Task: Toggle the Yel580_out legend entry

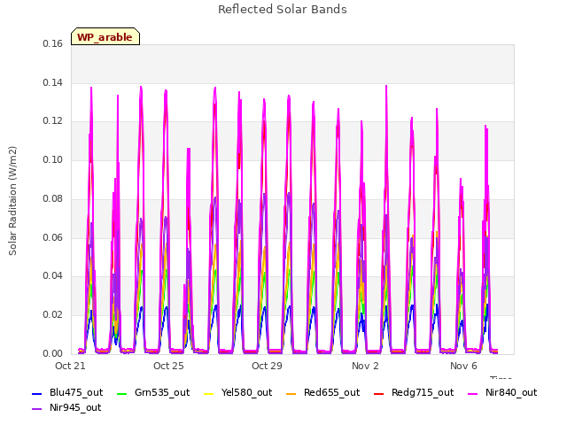Action: coord(238,393)
